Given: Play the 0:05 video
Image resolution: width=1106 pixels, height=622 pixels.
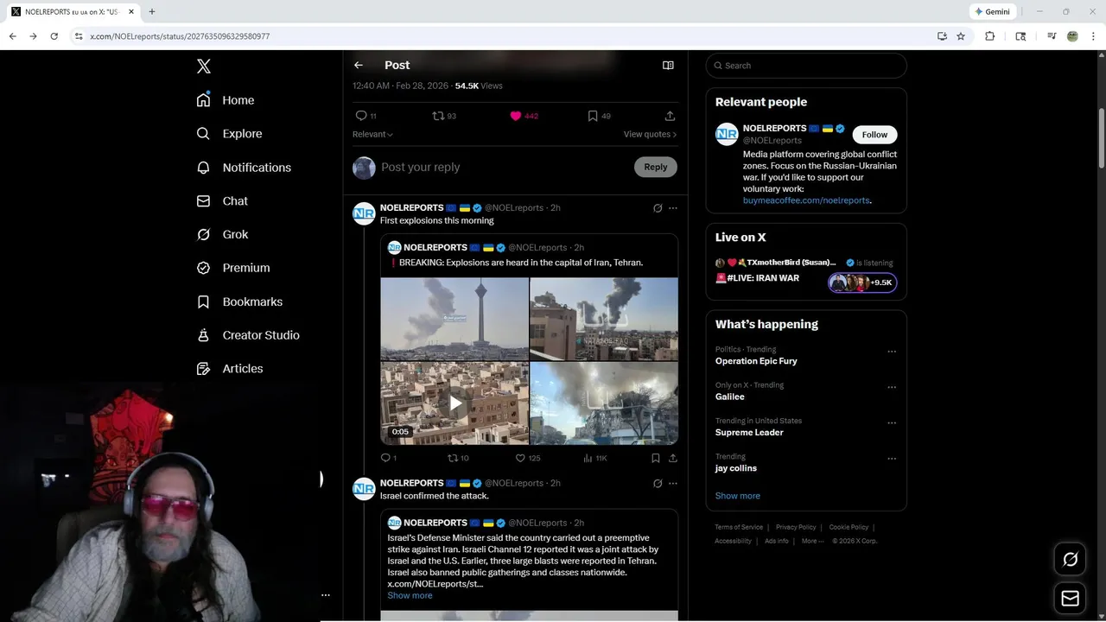Looking at the screenshot, I should (454, 403).
